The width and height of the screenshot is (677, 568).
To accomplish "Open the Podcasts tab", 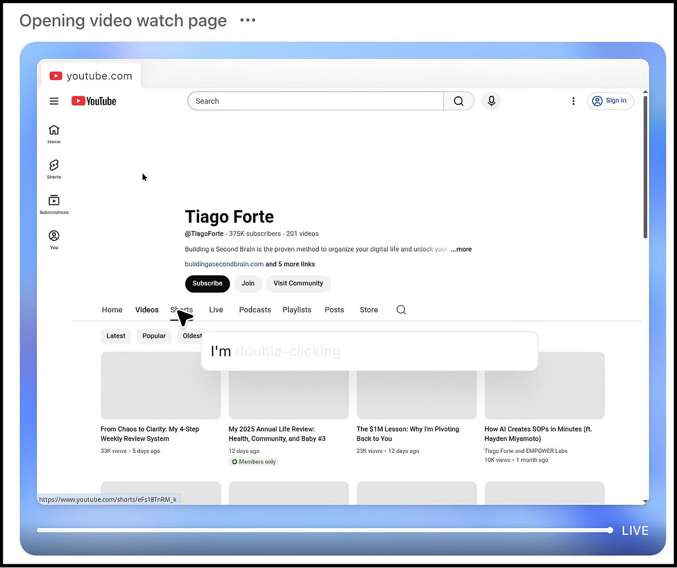I will (x=255, y=310).
